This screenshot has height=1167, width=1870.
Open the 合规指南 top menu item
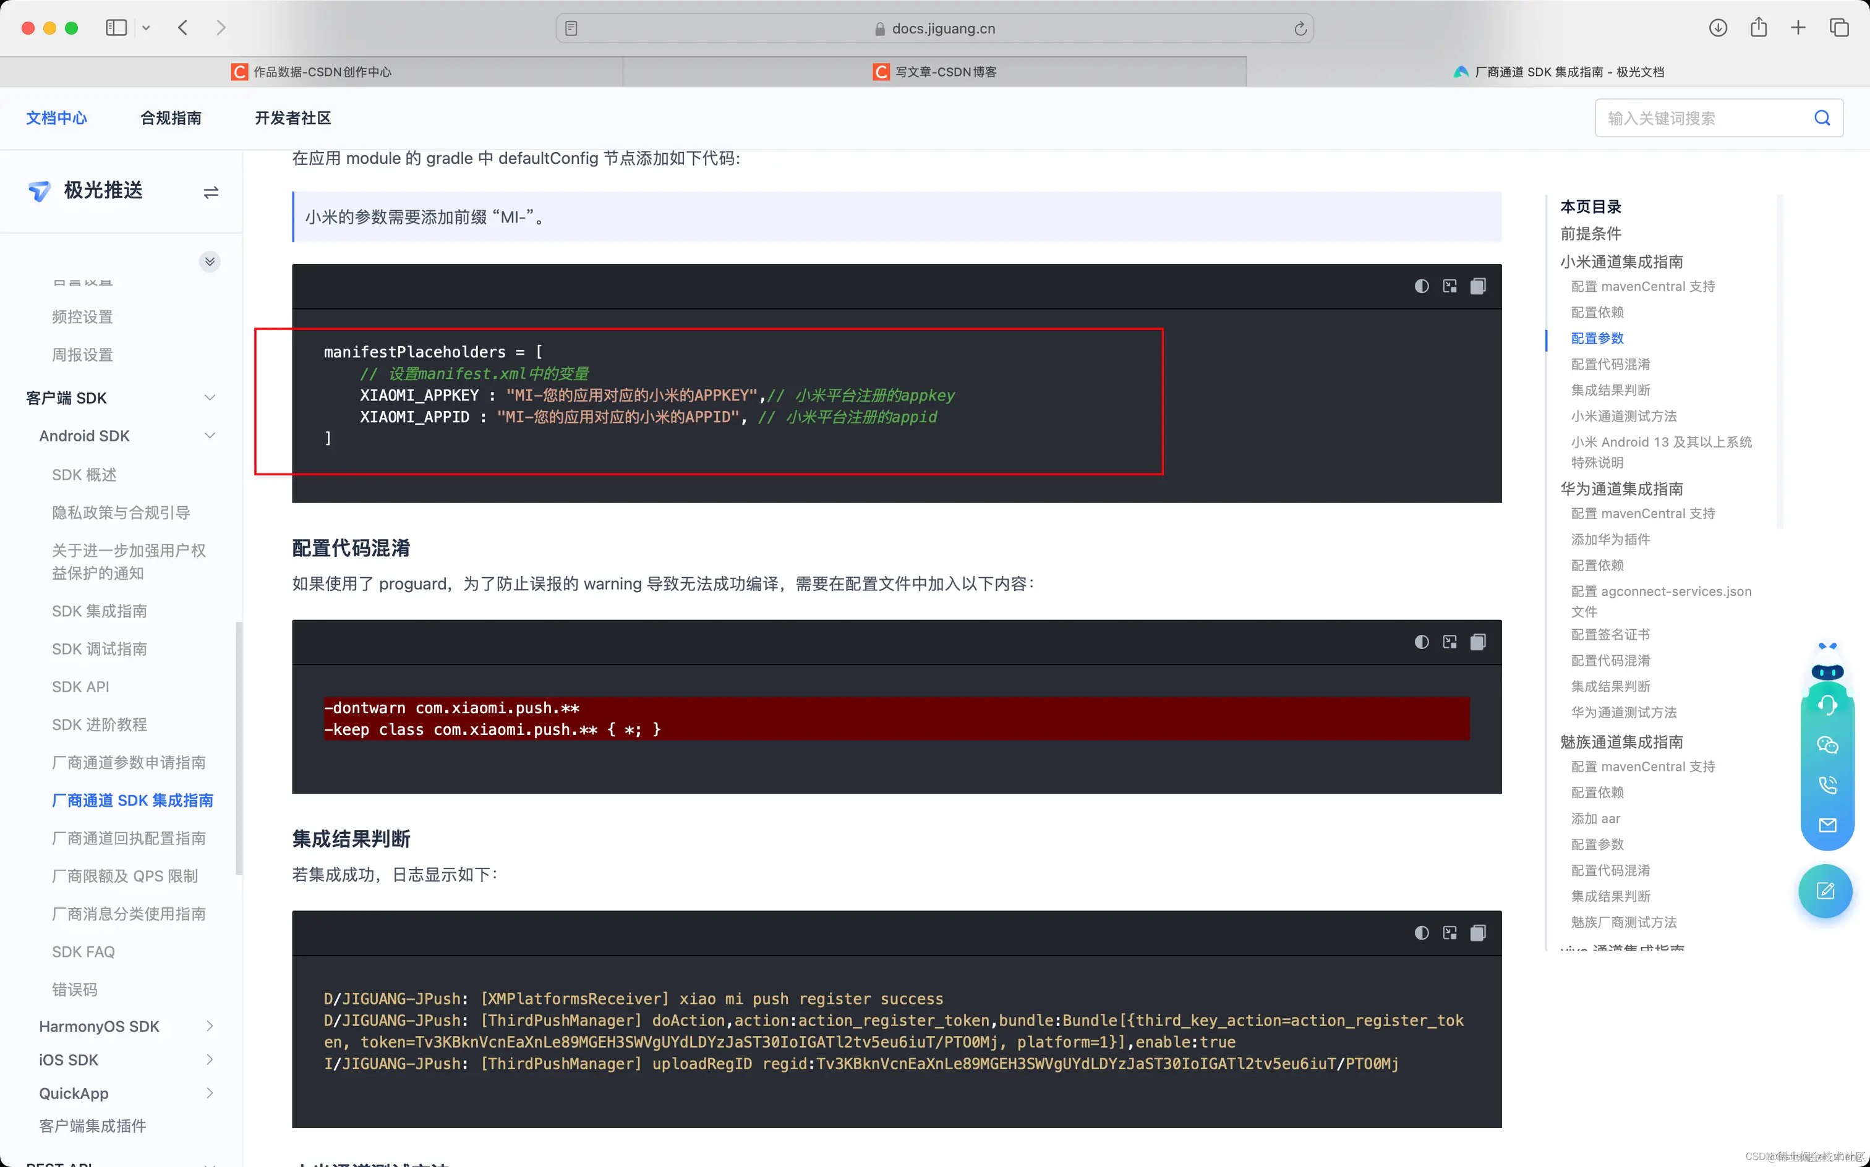tap(171, 118)
